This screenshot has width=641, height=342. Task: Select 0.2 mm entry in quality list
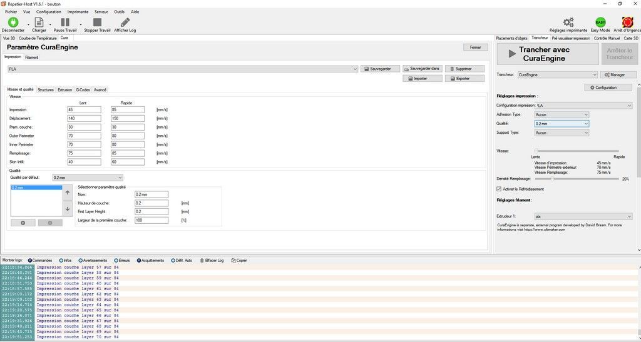[x=36, y=188]
